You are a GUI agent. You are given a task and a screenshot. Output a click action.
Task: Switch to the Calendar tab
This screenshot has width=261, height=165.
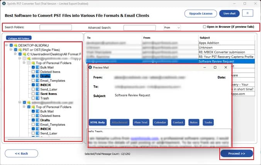click(x=160, y=123)
